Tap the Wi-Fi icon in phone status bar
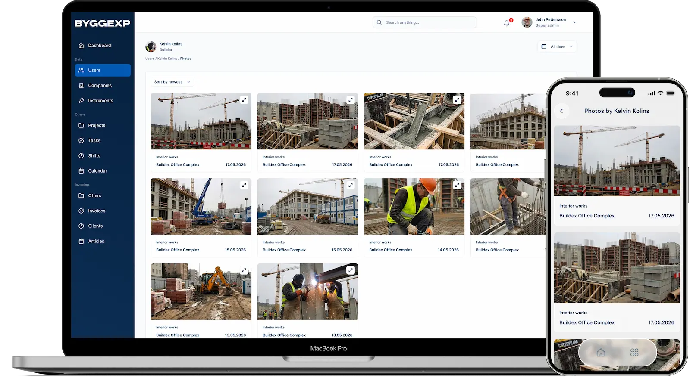 click(x=660, y=93)
